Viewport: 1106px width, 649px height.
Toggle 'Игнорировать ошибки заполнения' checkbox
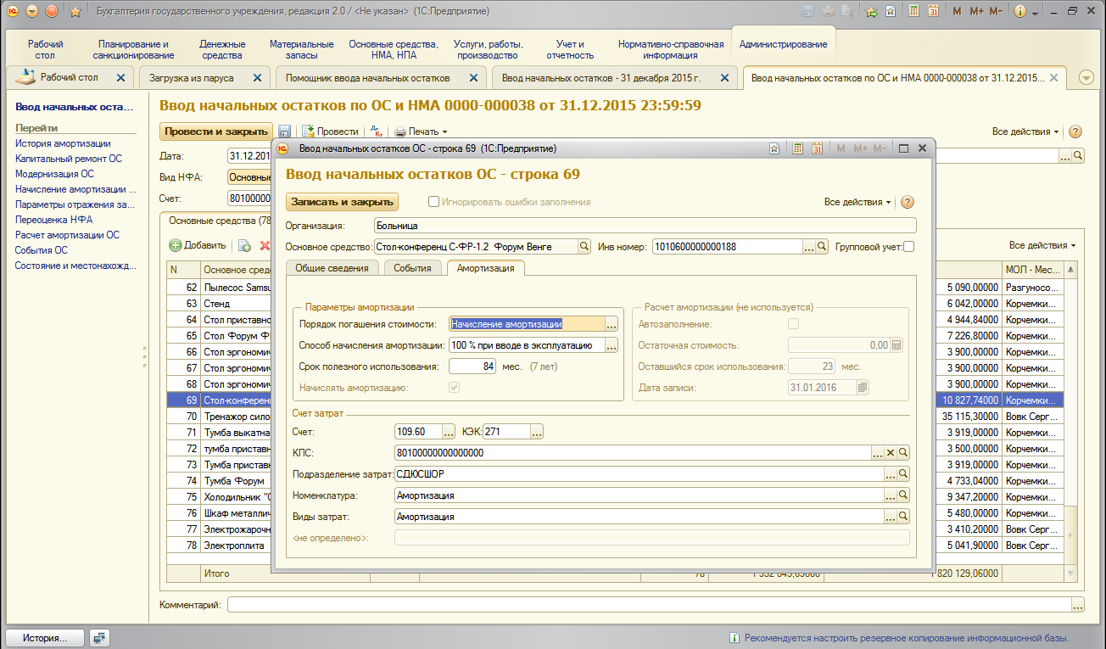[434, 202]
